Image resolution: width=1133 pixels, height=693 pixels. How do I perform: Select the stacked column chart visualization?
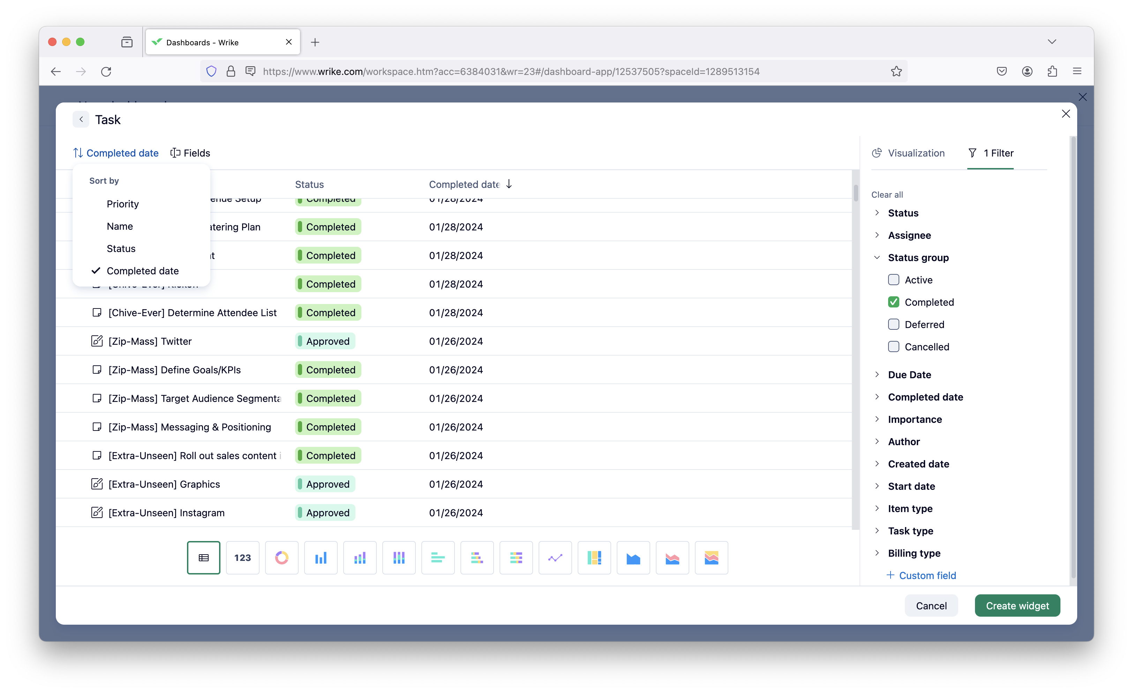(x=360, y=557)
